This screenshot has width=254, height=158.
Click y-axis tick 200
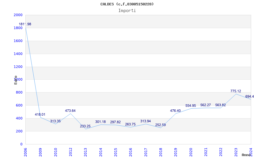click(x=19, y=131)
